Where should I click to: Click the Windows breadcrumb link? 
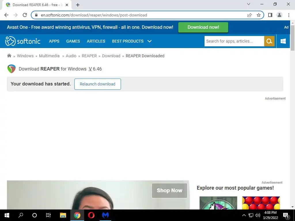click(x=25, y=56)
